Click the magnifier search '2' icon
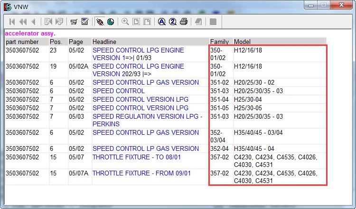Screen dimensions: 356x209 tap(173, 22)
